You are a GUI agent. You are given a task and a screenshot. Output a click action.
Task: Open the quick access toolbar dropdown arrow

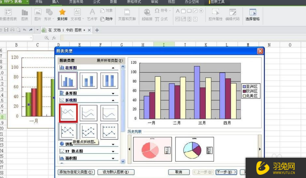tap(37, 30)
